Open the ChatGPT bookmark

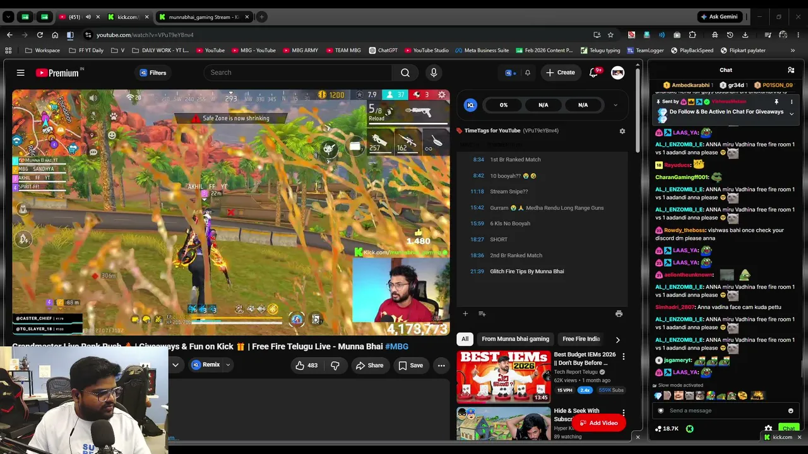(x=383, y=50)
